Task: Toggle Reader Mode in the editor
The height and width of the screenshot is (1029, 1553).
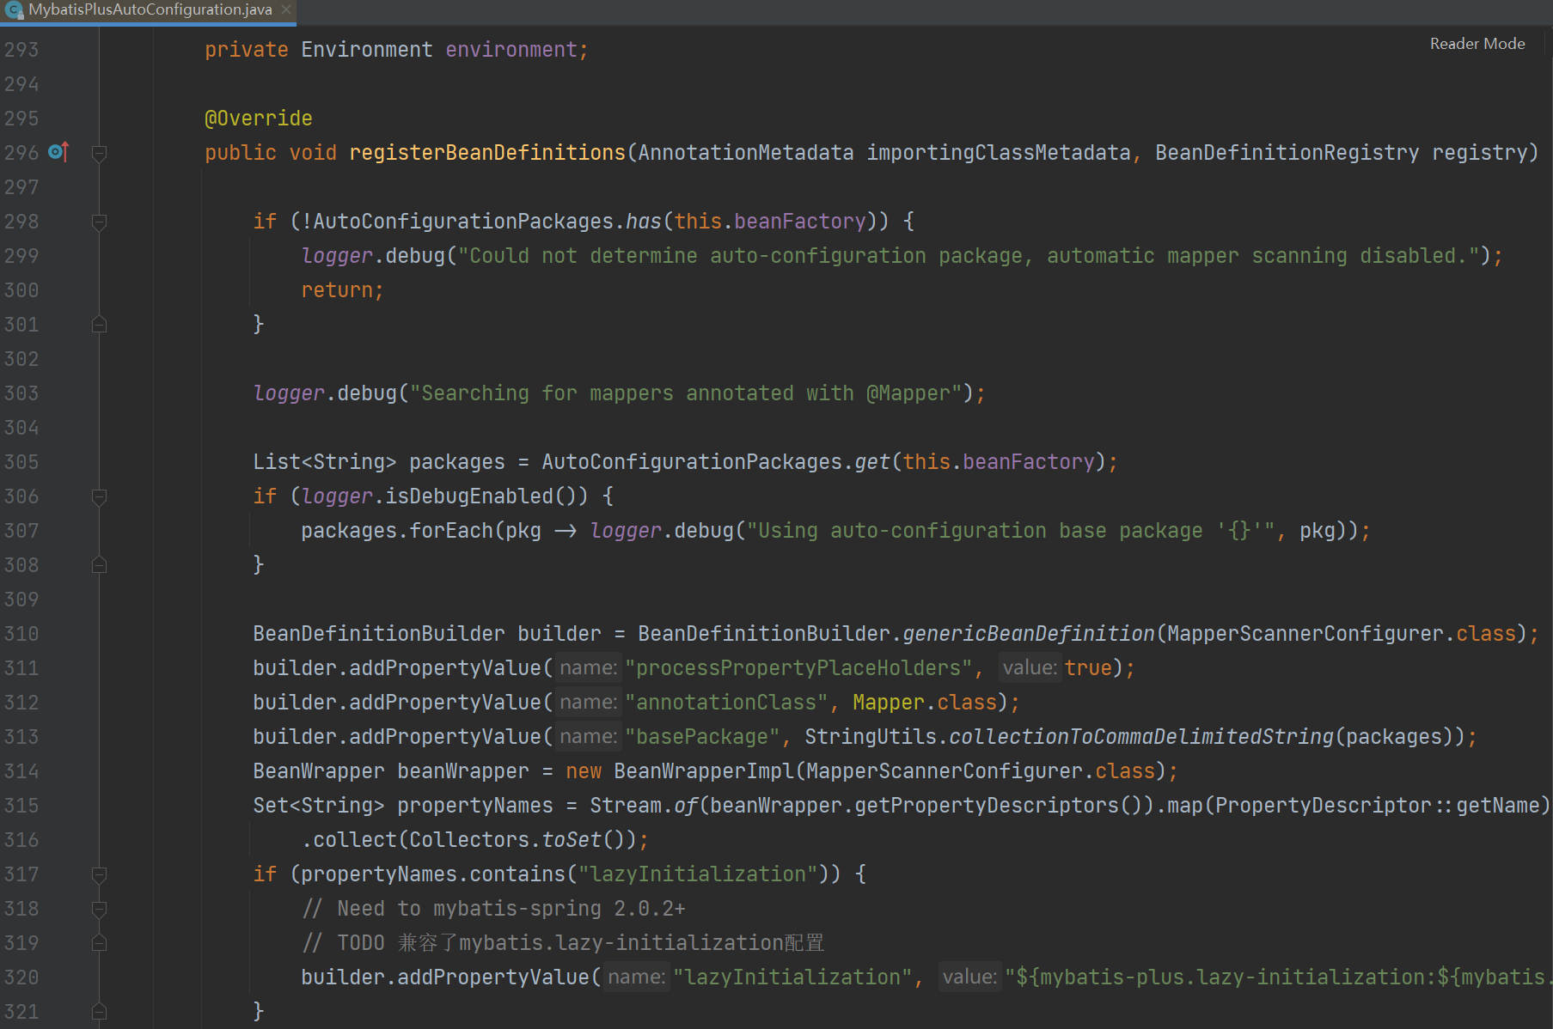Action: pos(1477,44)
